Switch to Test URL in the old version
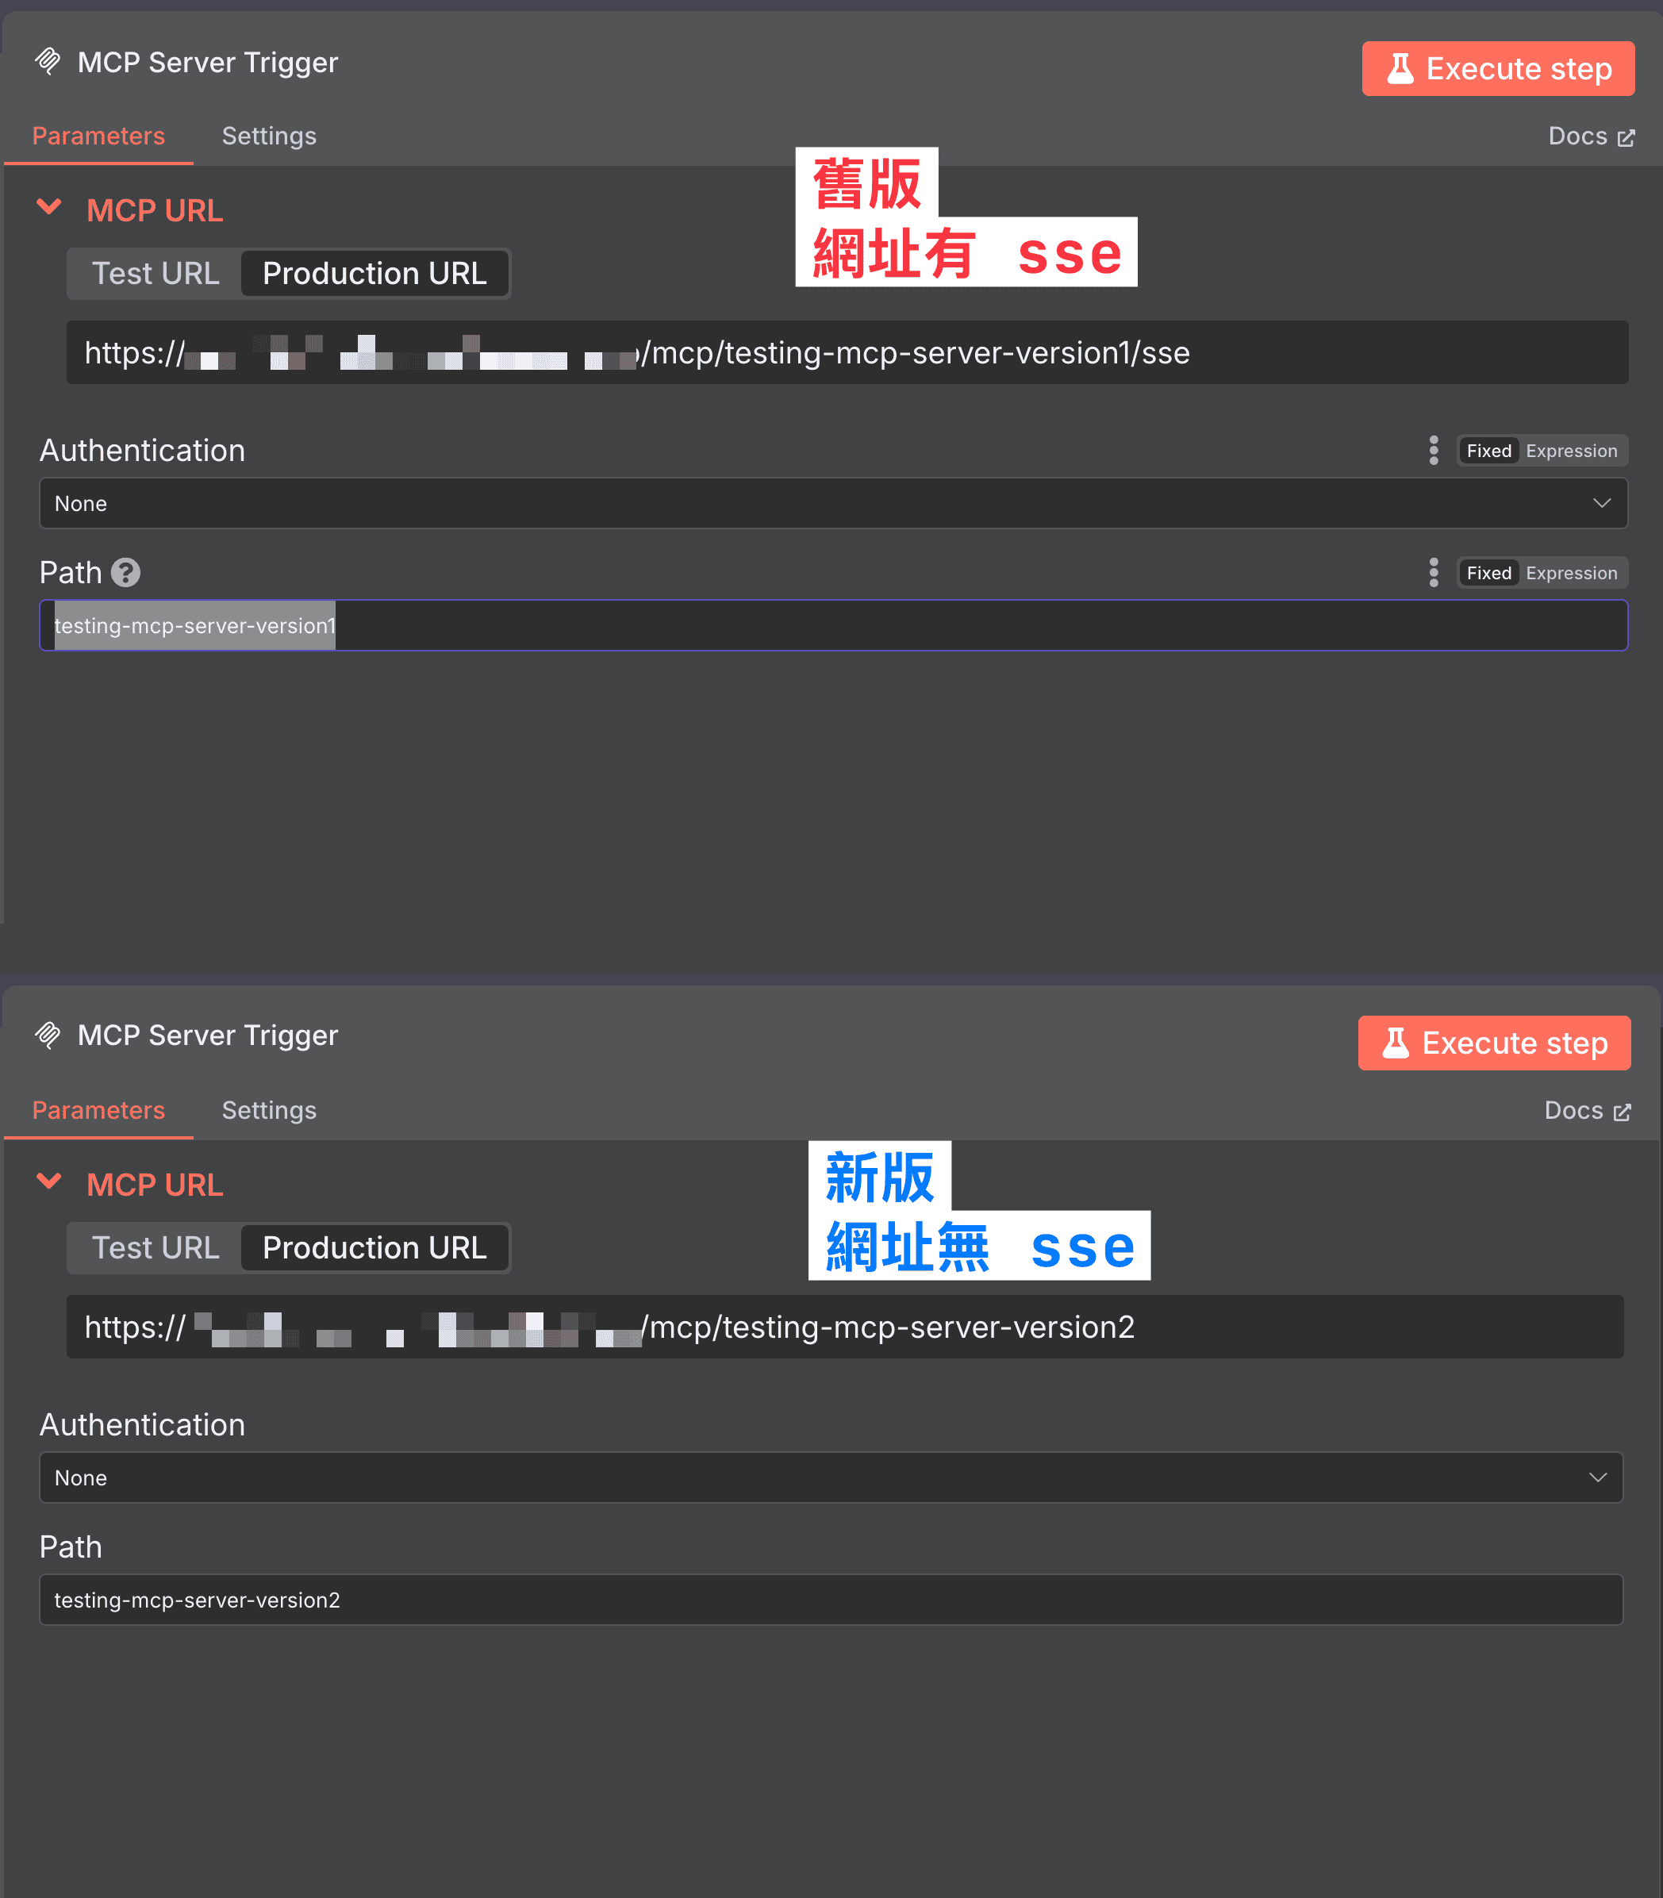The height and width of the screenshot is (1898, 1663). click(154, 273)
